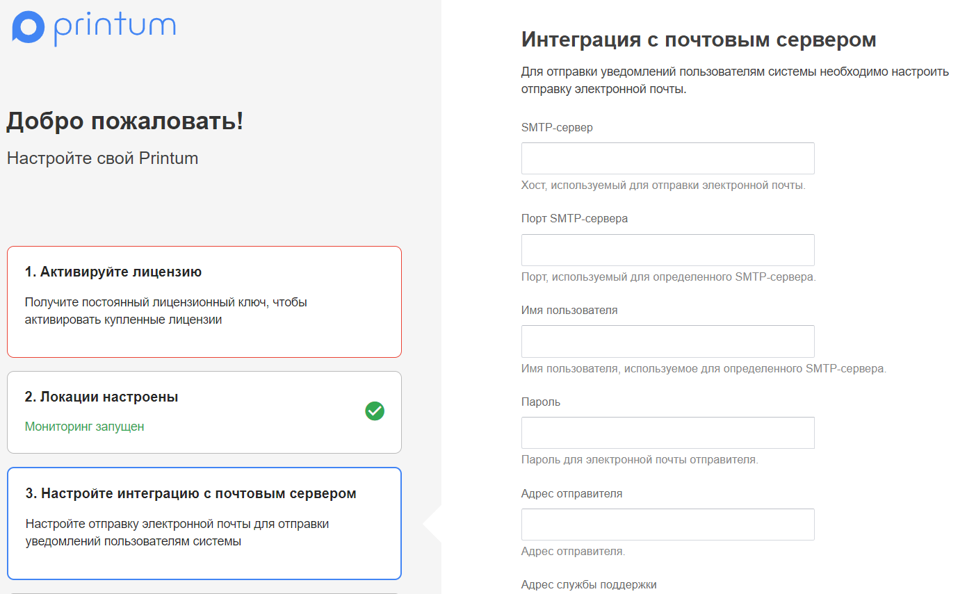
Task: Click into the Порт SMTP-сервера field
Action: (667, 250)
